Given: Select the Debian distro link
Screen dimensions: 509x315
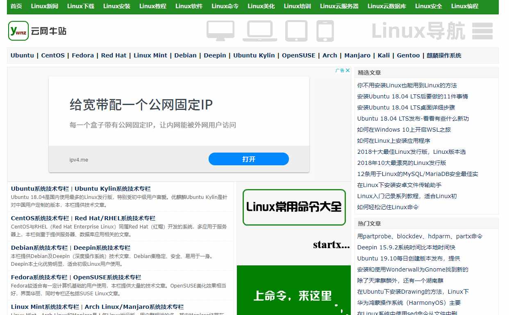Looking at the screenshot, I should [x=185, y=55].
